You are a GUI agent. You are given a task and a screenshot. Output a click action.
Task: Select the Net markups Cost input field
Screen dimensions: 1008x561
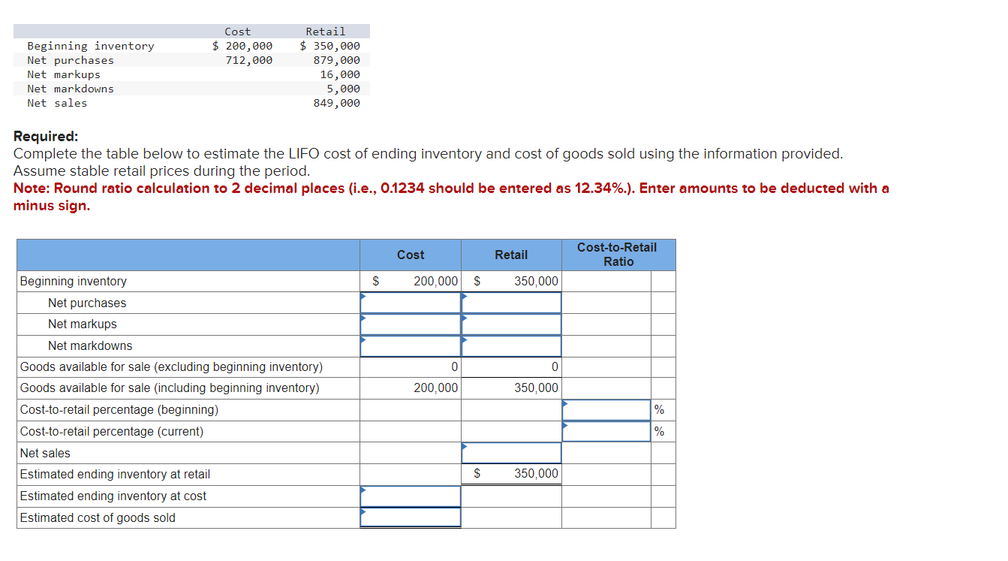pos(410,324)
